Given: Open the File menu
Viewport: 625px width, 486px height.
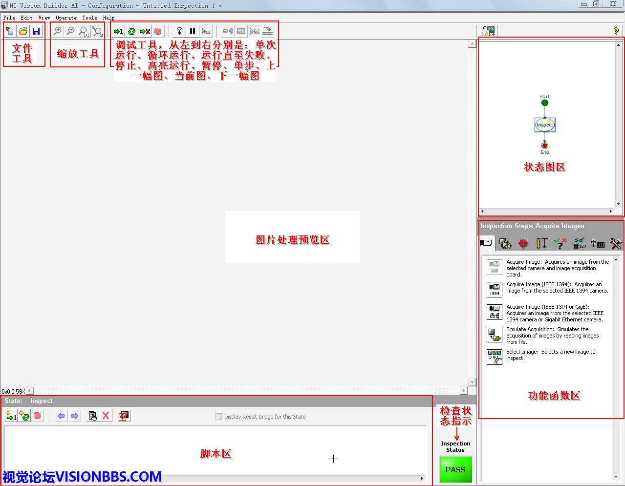Looking at the screenshot, I should point(9,18).
